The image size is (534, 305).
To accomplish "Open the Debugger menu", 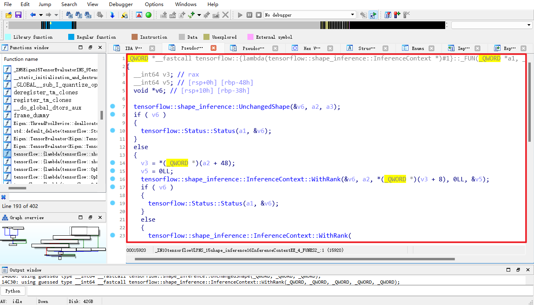I will point(121,4).
